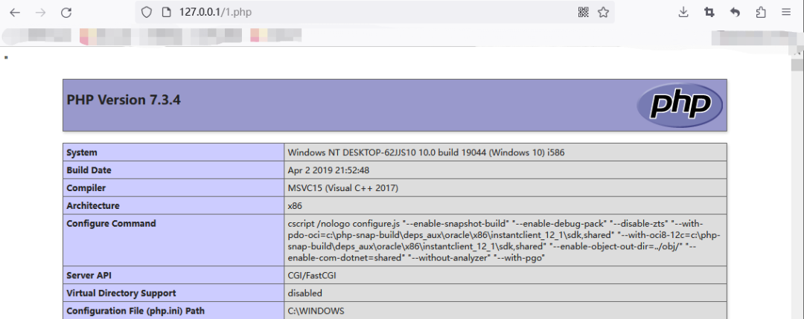
Task: Click the page info document icon
Action: [x=165, y=13]
